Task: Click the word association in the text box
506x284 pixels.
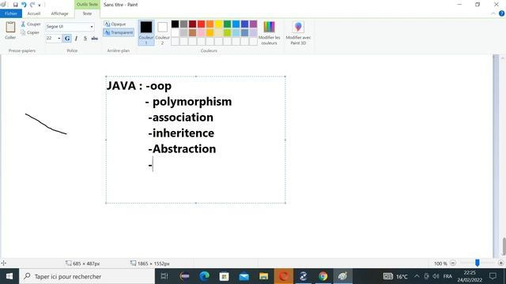Action: click(x=183, y=118)
